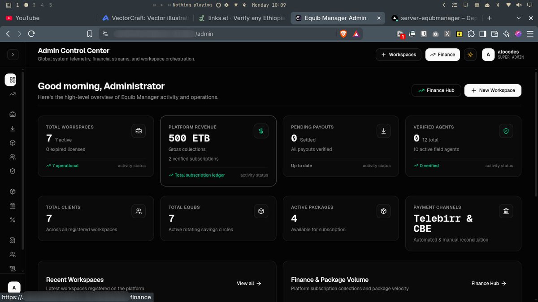
Task: Open the Leo AI sparkle icon in the toolbar
Action: pyautogui.click(x=507, y=34)
